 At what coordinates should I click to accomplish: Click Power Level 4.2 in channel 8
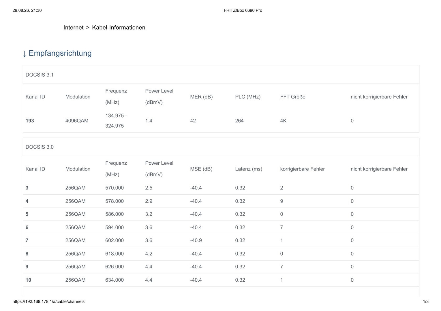149,254
